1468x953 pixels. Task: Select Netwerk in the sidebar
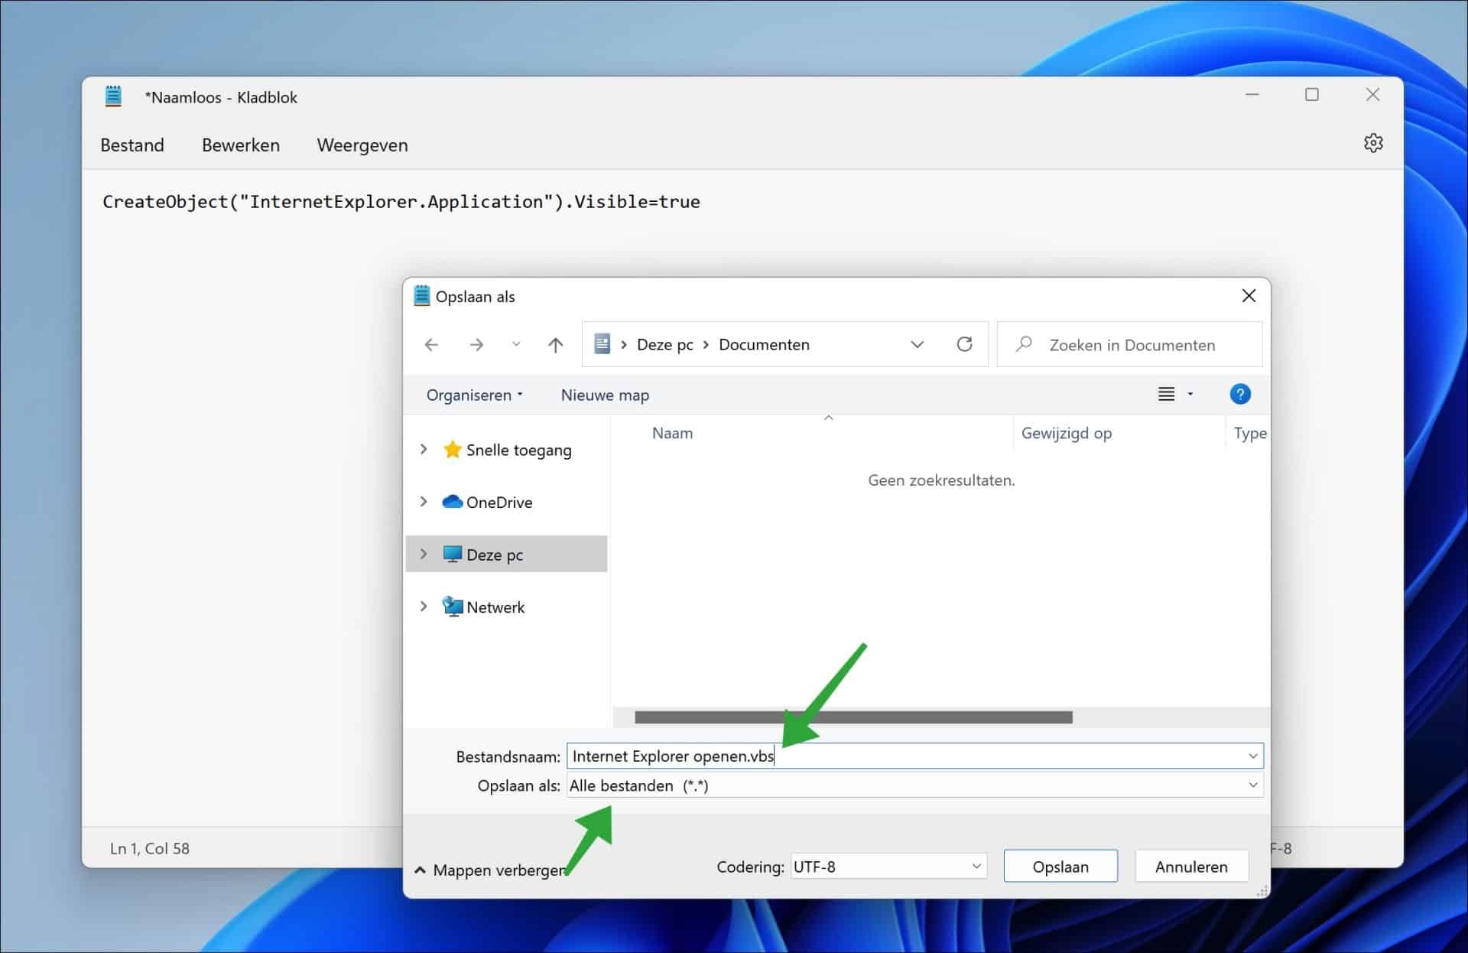coord(495,607)
